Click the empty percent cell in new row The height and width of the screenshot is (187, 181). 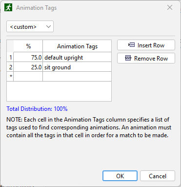(x=28, y=77)
